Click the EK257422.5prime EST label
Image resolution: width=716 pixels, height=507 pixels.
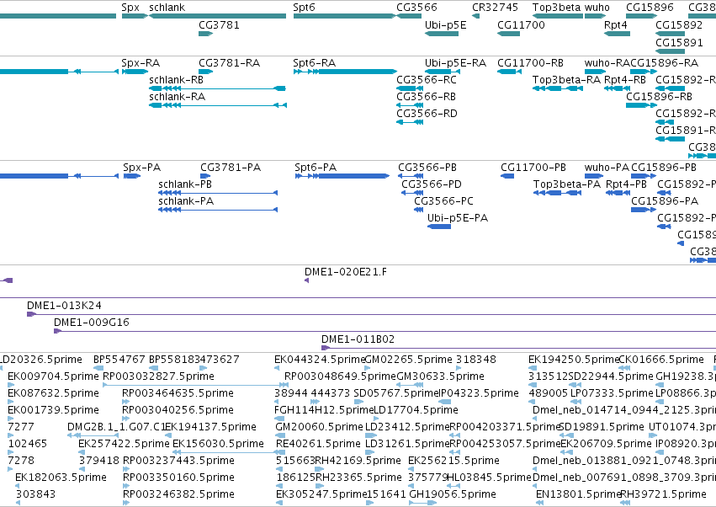(x=124, y=444)
